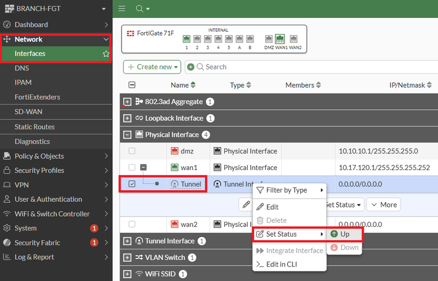Open the System menu

(x=56, y=228)
